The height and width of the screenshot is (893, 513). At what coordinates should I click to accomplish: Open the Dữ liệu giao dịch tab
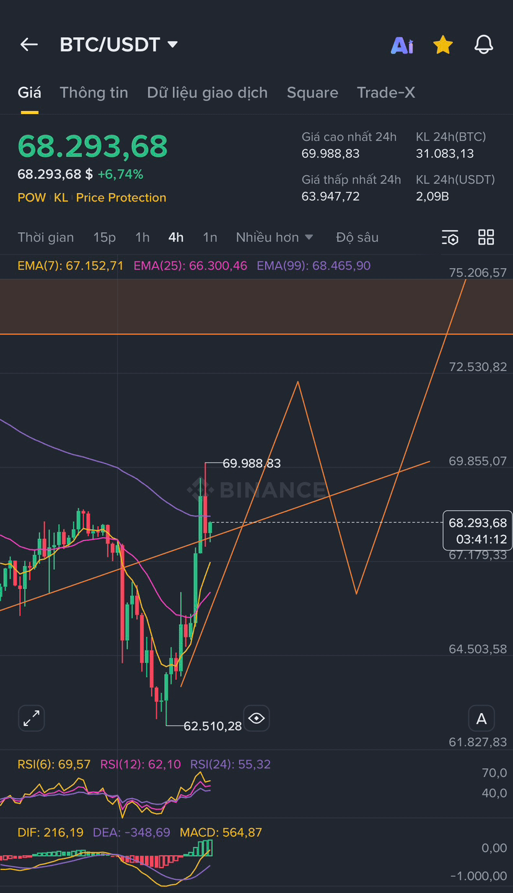[208, 92]
